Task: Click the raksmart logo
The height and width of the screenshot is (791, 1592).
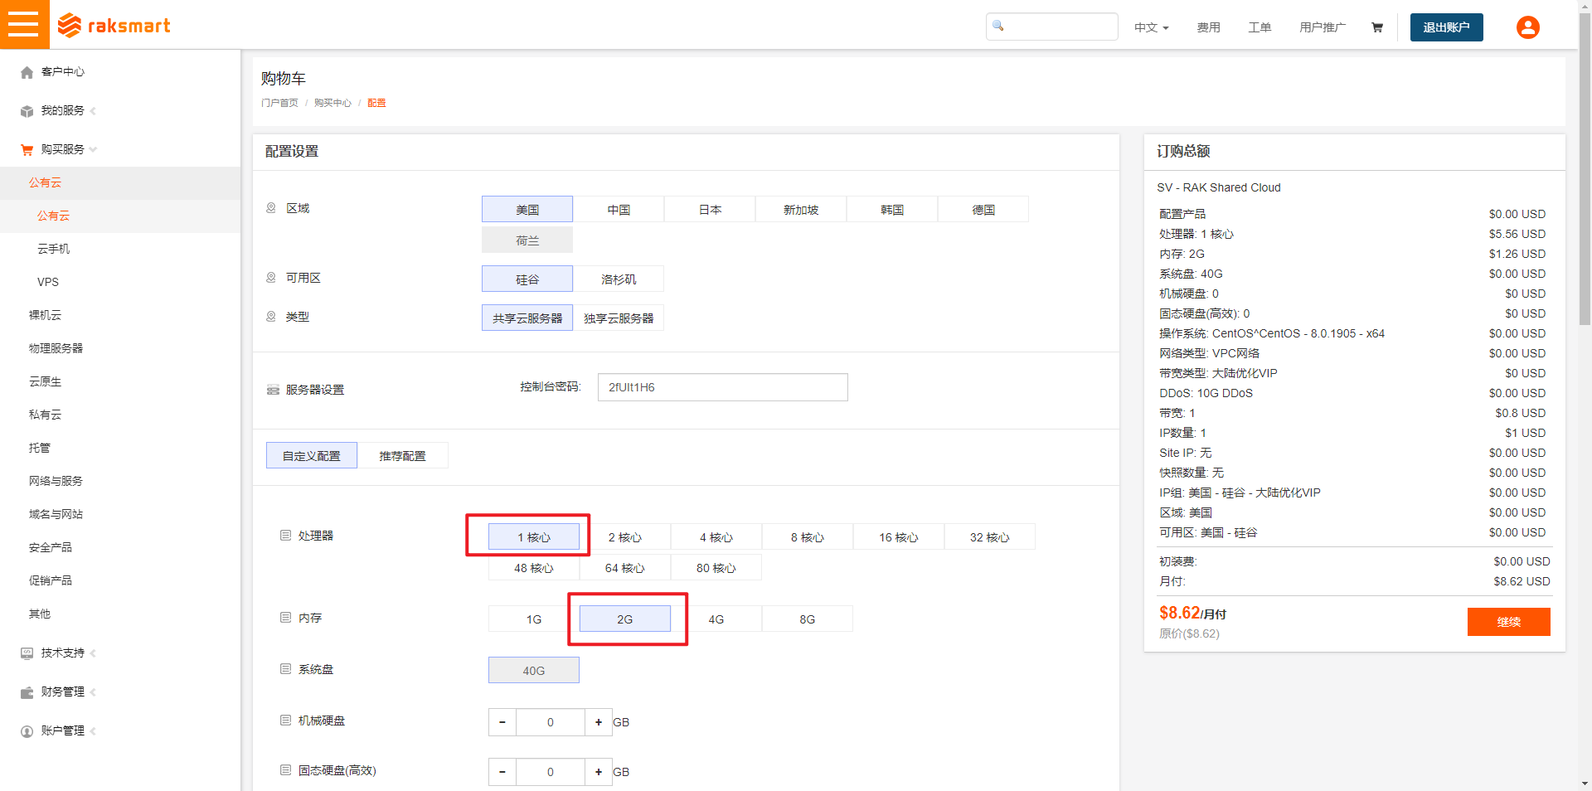Action: point(114,26)
